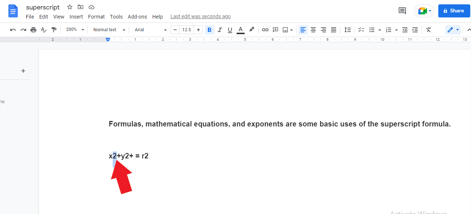471x214 pixels.
Task: Open the highlight color picker
Action: click(x=251, y=30)
